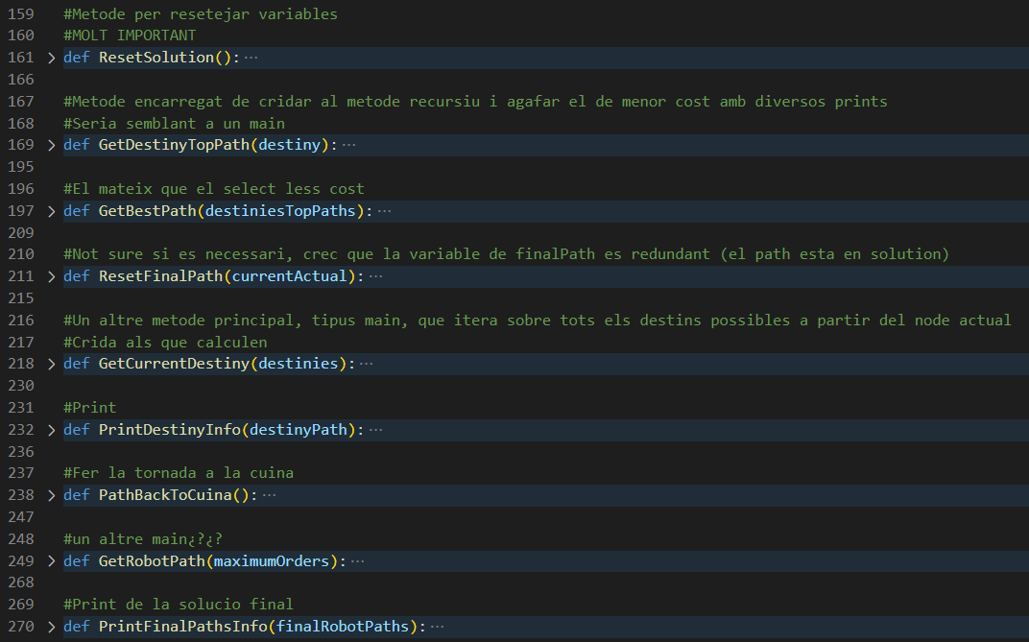Click the 'destinies' parameter of GetCurrentDestiny
1029x642 pixels.
tap(298, 364)
